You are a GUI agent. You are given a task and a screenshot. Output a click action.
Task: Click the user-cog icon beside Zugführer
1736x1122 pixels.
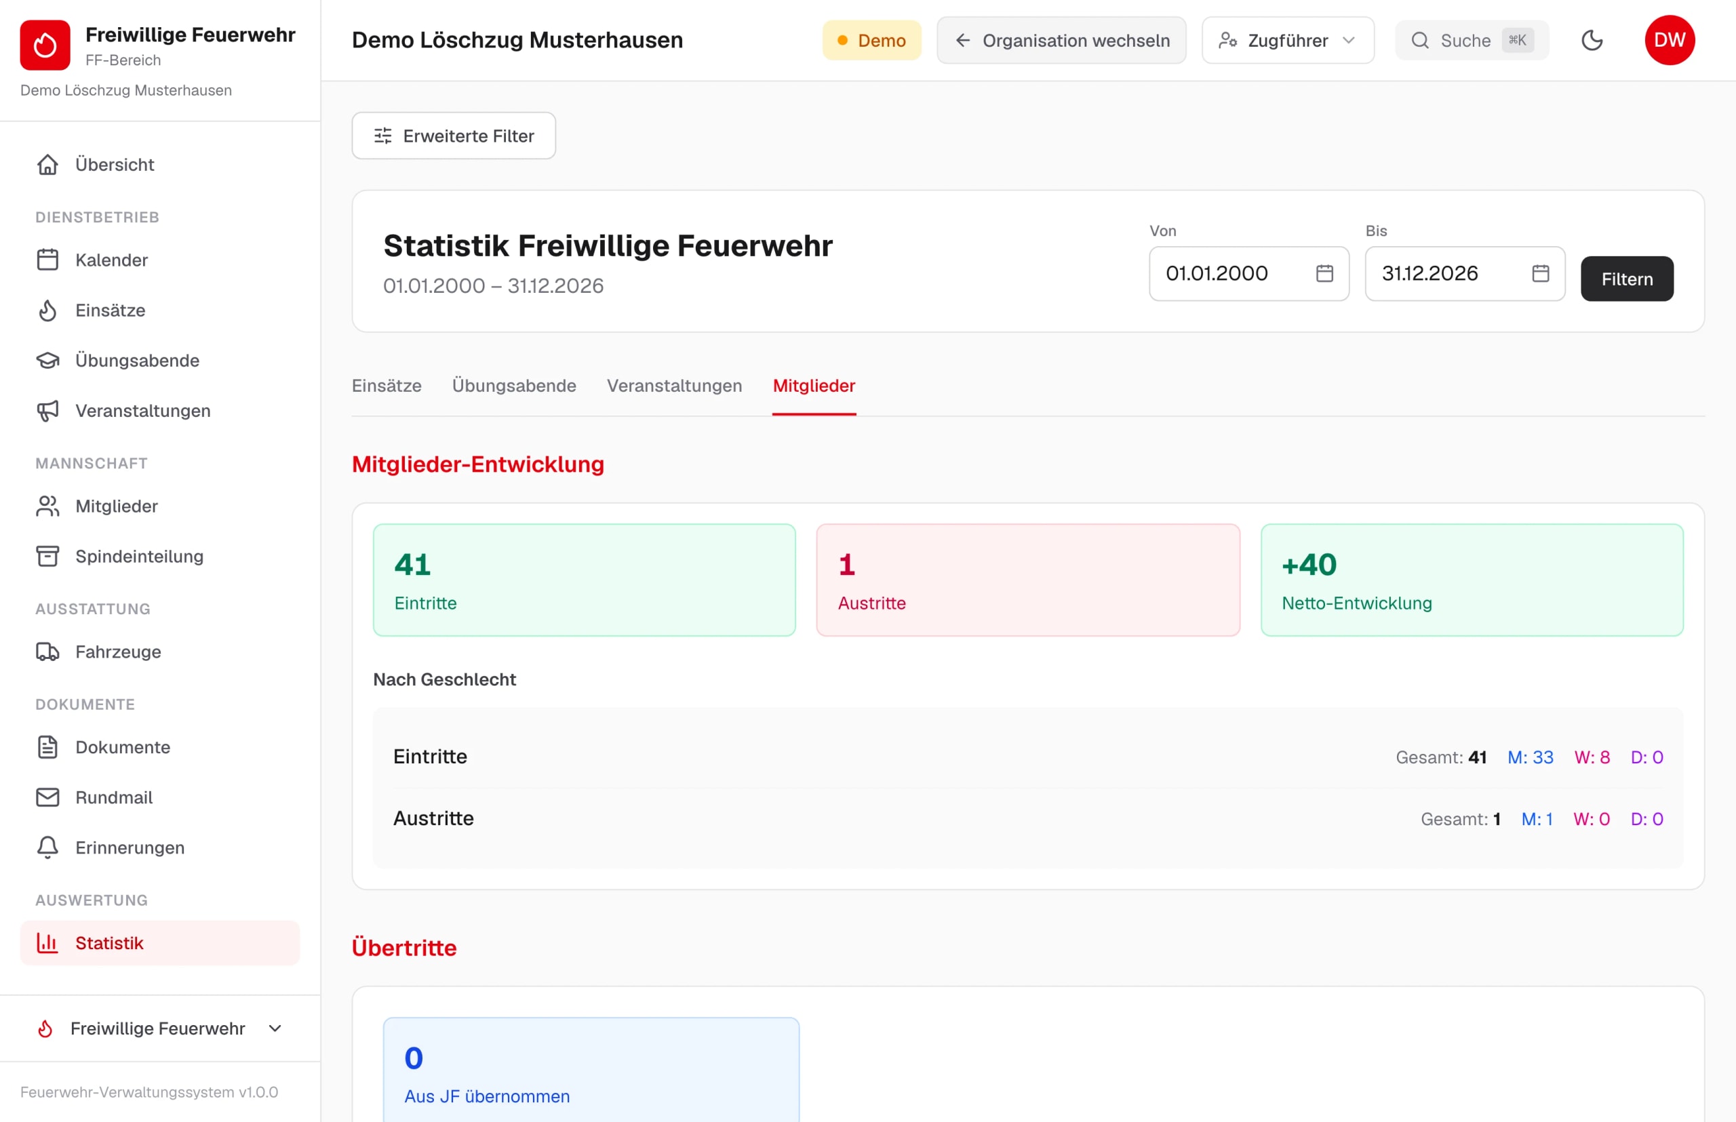(x=1227, y=41)
